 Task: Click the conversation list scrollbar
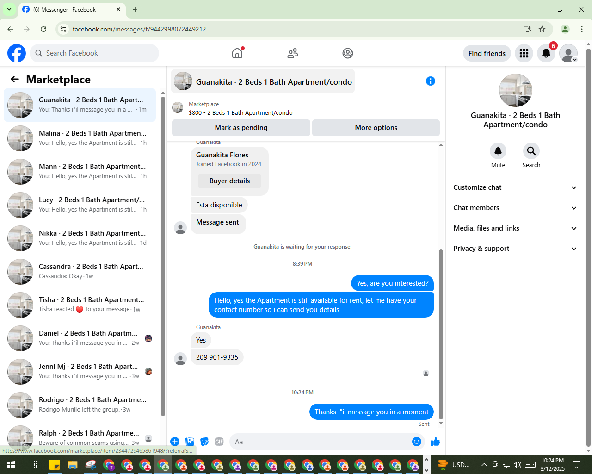163,257
